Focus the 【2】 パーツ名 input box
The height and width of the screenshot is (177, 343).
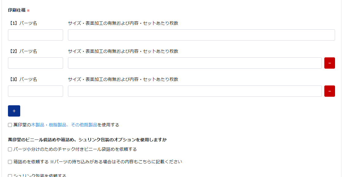coord(36,63)
